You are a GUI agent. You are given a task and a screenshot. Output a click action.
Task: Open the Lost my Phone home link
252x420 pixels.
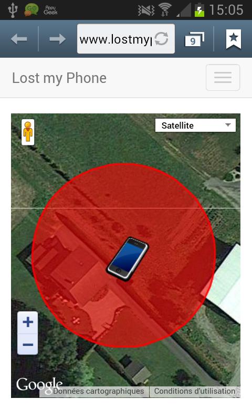(x=59, y=78)
